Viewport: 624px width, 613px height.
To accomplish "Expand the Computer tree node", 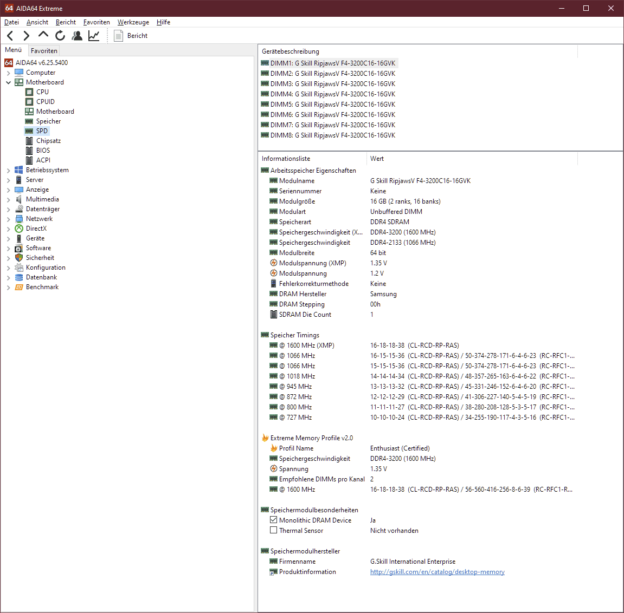I will point(8,73).
